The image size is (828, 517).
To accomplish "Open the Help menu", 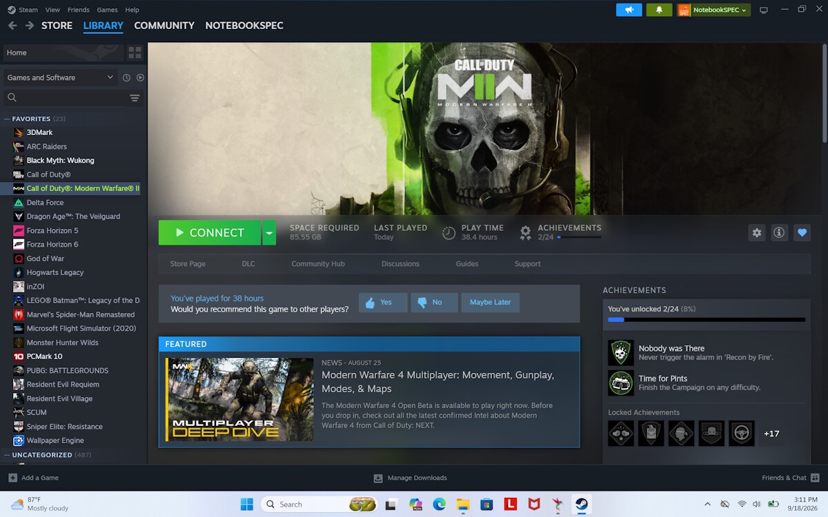I will (132, 10).
